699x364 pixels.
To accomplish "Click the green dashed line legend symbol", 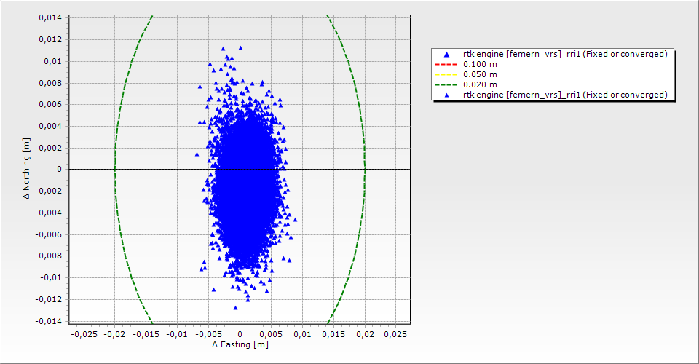I will pos(446,84).
